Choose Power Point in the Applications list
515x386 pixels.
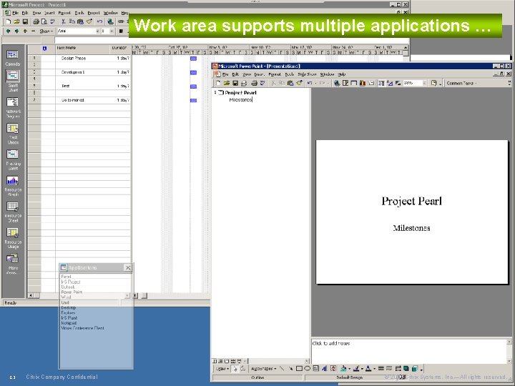coord(72,292)
